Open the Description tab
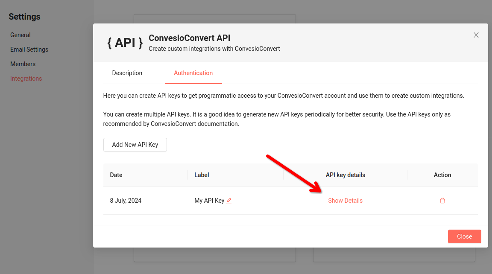This screenshot has height=274, width=492. tap(127, 73)
